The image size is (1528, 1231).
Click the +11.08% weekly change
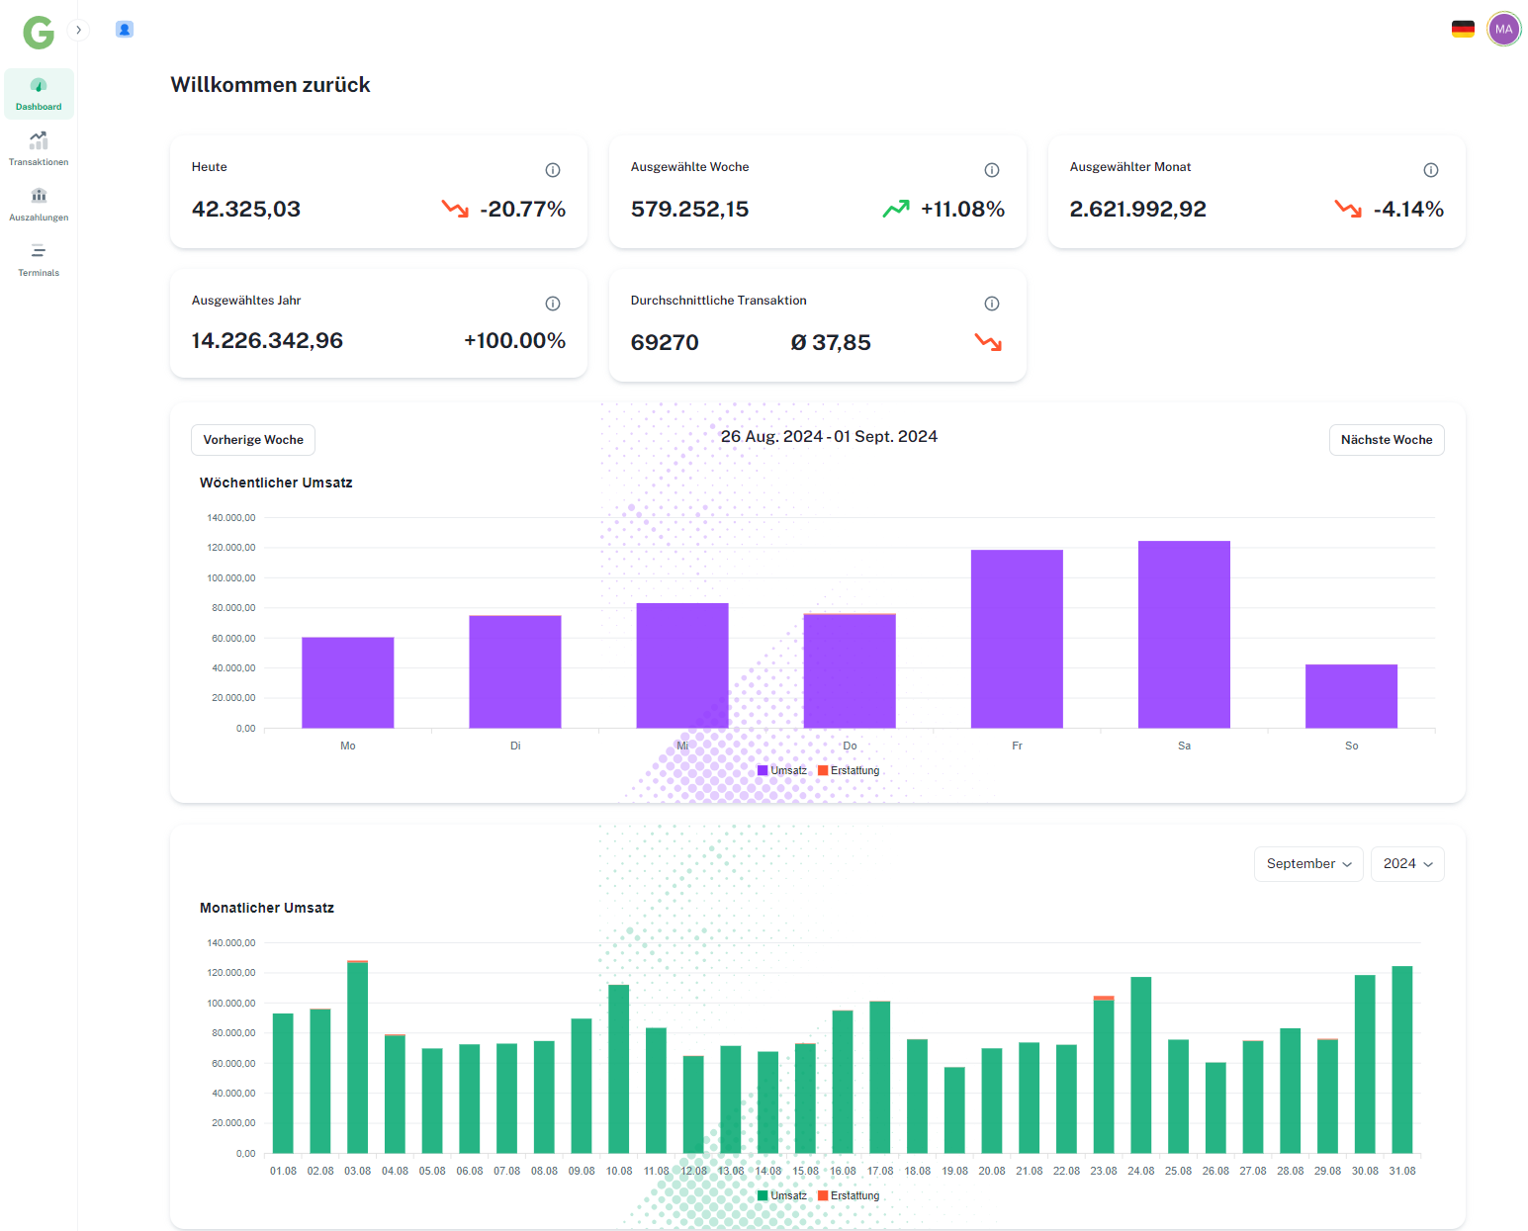tap(963, 210)
